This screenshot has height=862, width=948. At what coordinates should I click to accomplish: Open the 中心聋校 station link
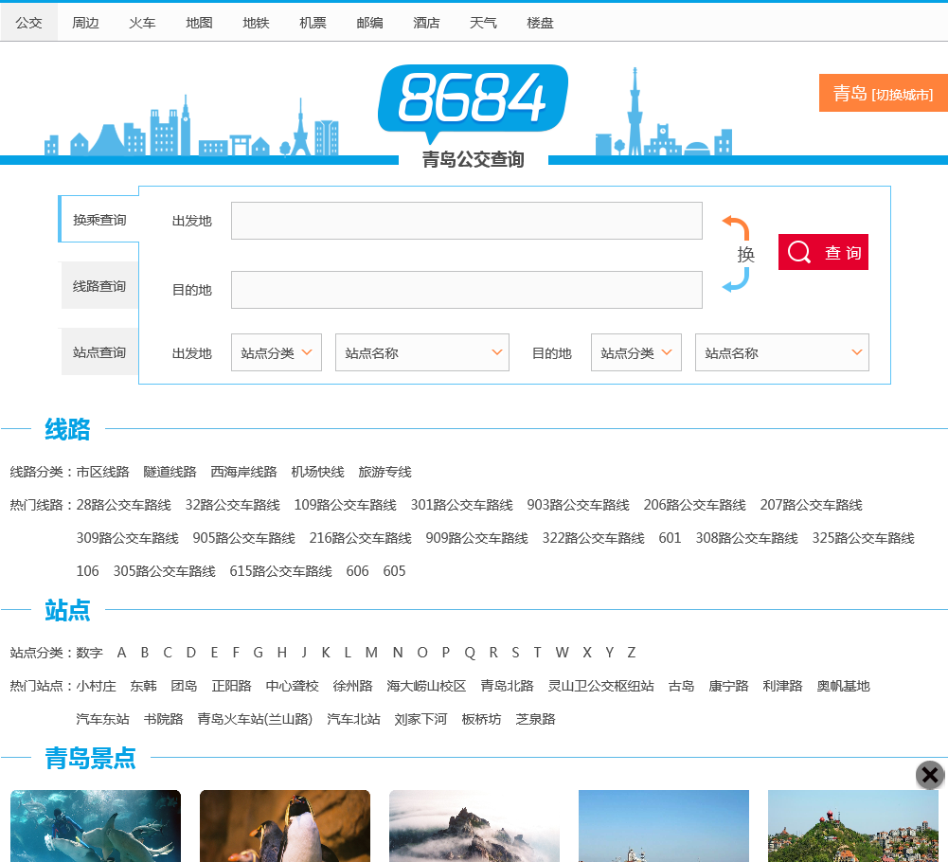tap(292, 686)
